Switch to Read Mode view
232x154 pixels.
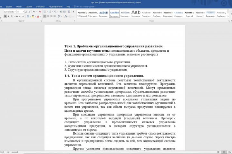tap(218, 152)
